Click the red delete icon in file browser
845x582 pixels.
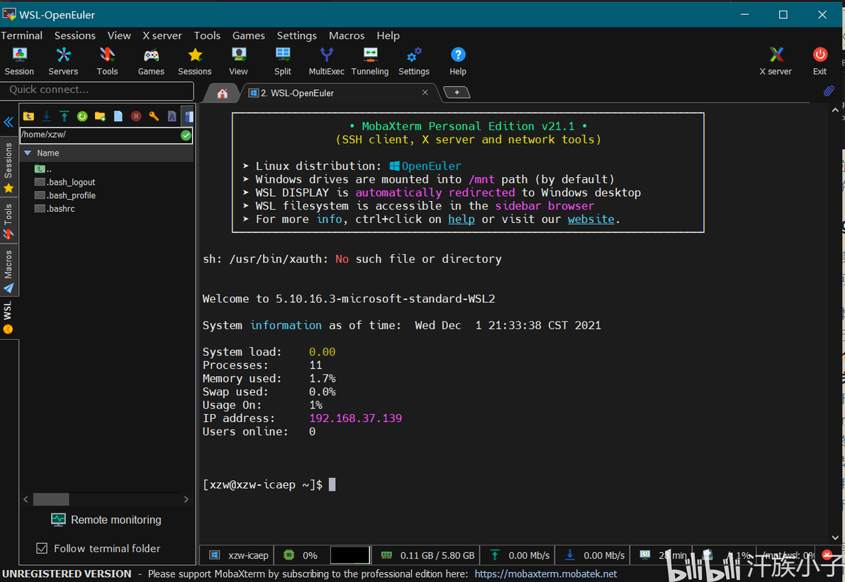pyautogui.click(x=135, y=116)
